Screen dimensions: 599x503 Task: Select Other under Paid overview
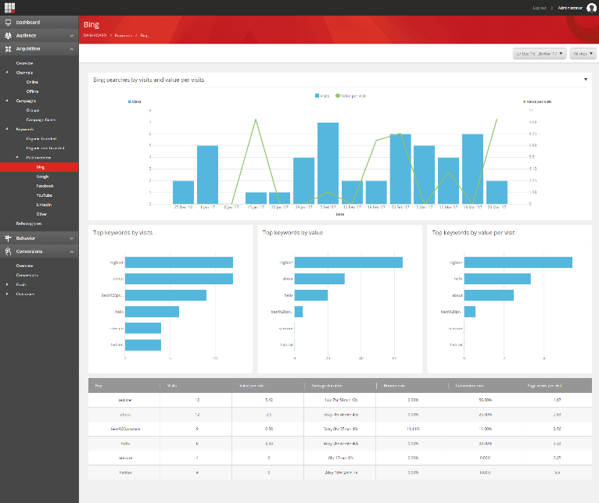click(x=41, y=214)
